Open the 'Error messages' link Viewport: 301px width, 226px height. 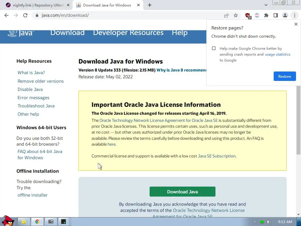[34, 98]
